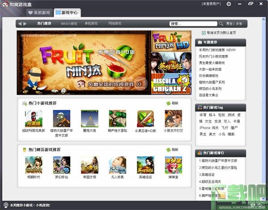Select the 体育 game tag

[x=203, y=115]
